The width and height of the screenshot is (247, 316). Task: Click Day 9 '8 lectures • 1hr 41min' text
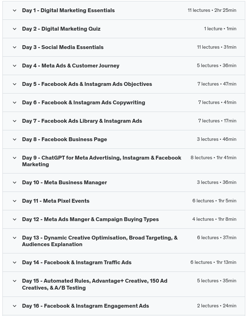point(213,158)
